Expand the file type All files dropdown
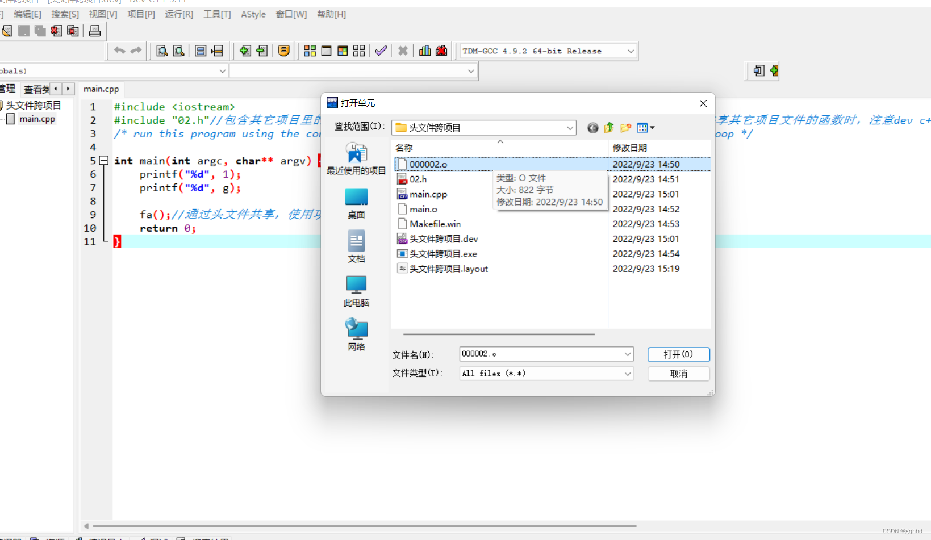The image size is (931, 540). pos(628,374)
